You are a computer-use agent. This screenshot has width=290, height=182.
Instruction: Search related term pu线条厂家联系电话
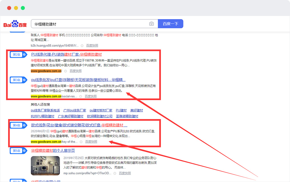[45, 110]
